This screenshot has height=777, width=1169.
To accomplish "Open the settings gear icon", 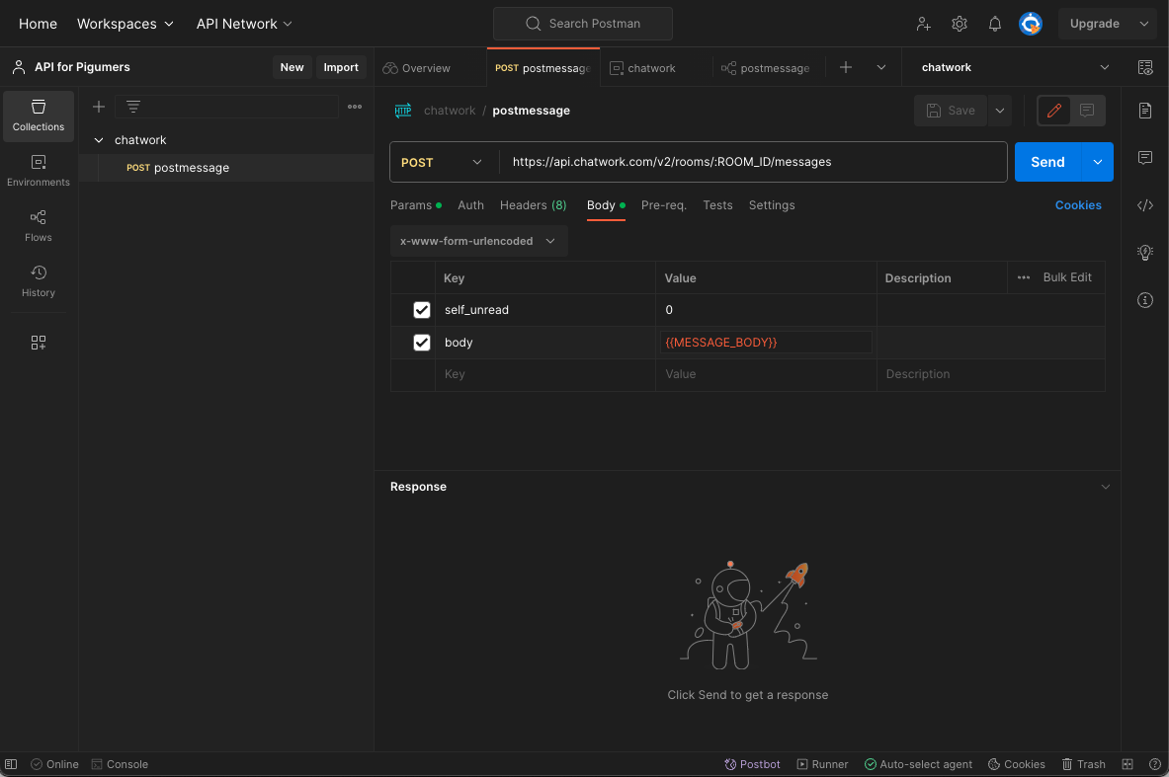I will (960, 24).
